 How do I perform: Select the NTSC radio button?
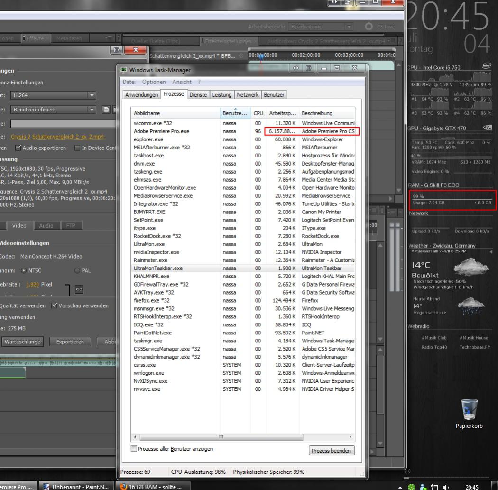[24, 270]
